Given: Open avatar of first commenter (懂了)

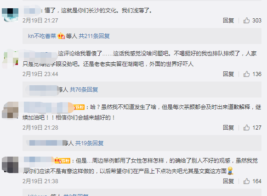Looking at the screenshot, I should pos(10,15).
